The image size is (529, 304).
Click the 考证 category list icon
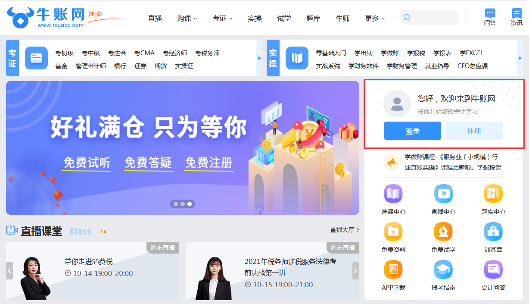[x=36, y=58]
